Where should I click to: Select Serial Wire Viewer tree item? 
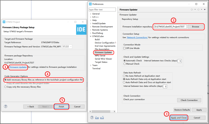pyautogui.click(x=103, y=59)
